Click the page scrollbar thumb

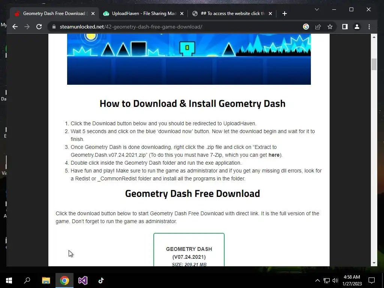click(374, 64)
